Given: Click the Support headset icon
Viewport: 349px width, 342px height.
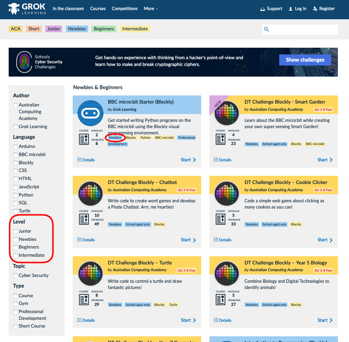Looking at the screenshot, I should coord(263,9).
